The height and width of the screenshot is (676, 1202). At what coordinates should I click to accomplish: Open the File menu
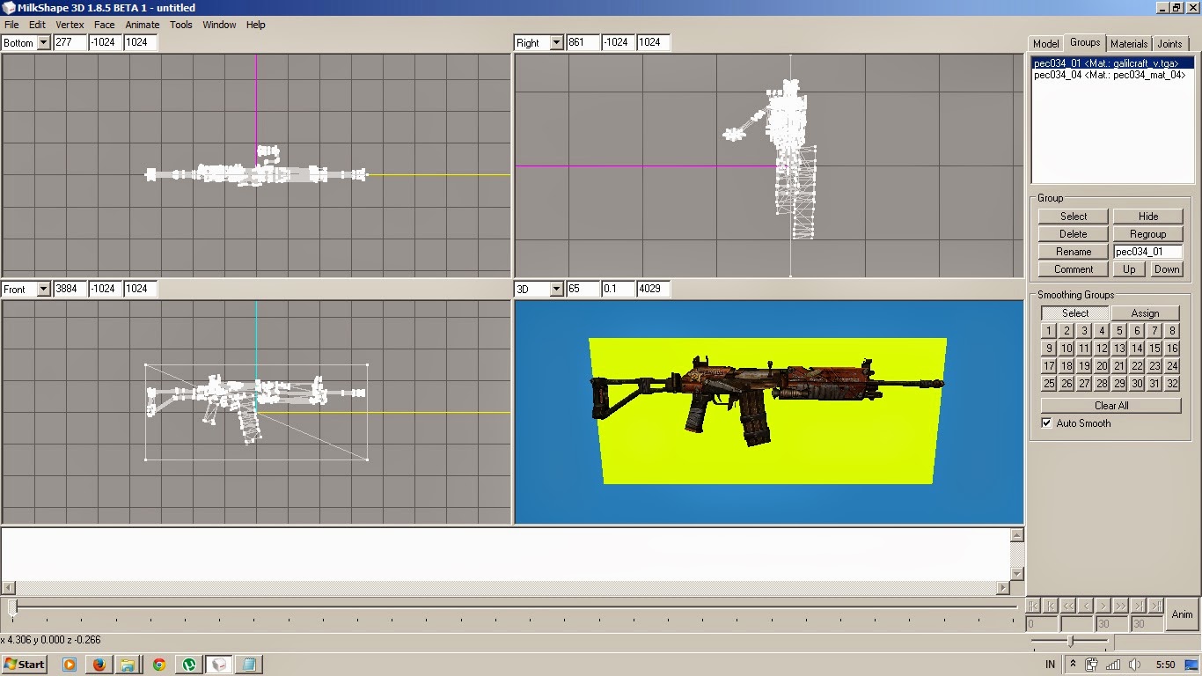point(11,25)
